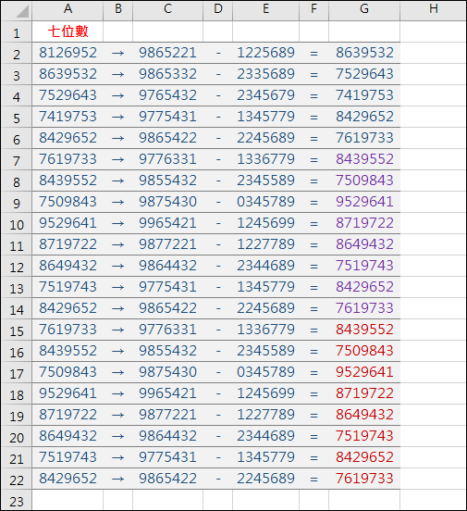This screenshot has width=467, height=511.
Task: Click purple cell G9 containing 9529641
Action: tap(364, 202)
